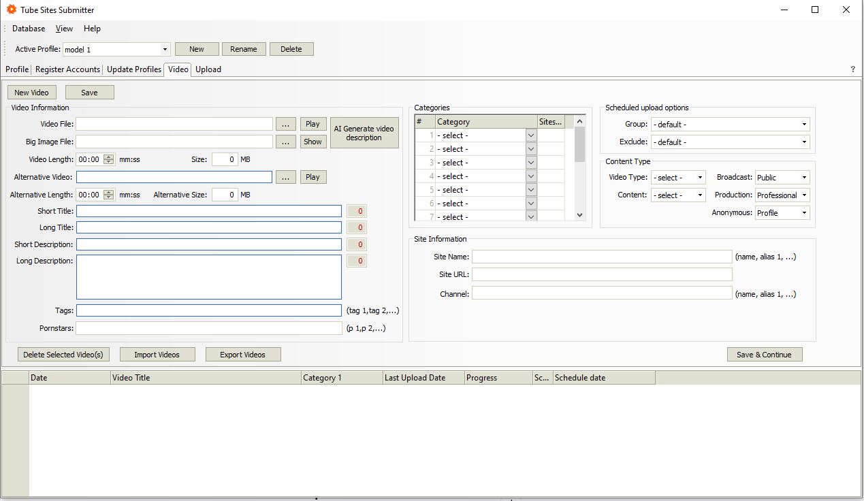Play the main video file

[313, 124]
